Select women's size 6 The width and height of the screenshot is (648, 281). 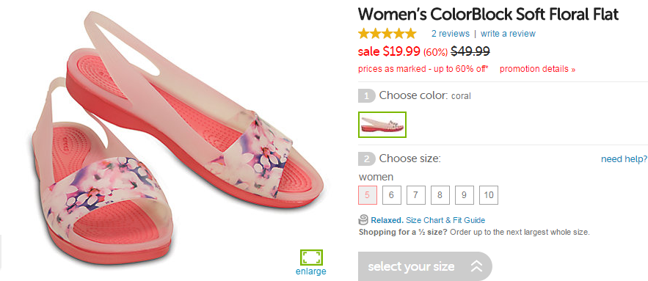[x=392, y=195]
